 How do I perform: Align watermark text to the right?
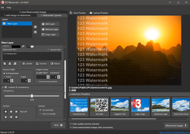pos(15,63)
